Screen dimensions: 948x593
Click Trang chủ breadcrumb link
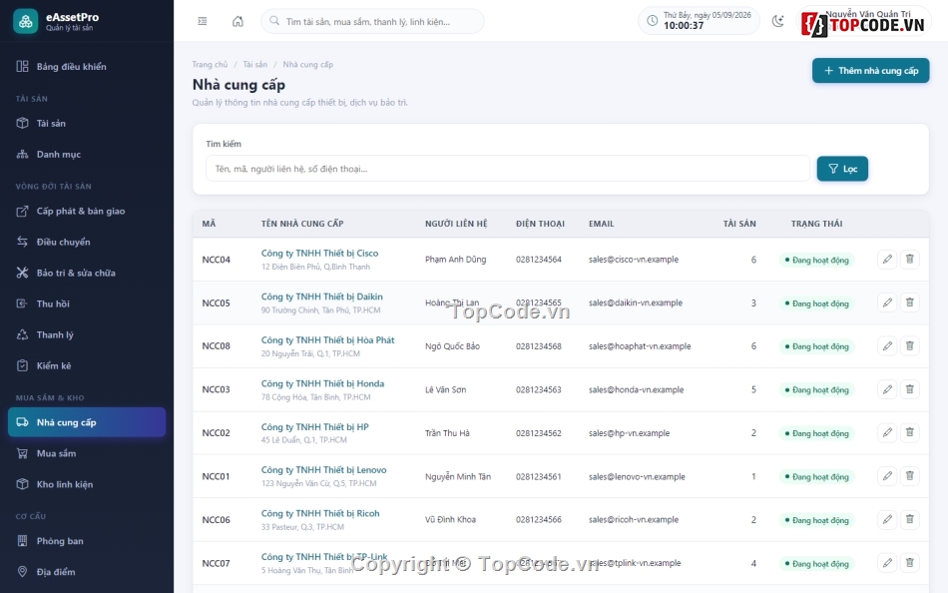pos(210,64)
